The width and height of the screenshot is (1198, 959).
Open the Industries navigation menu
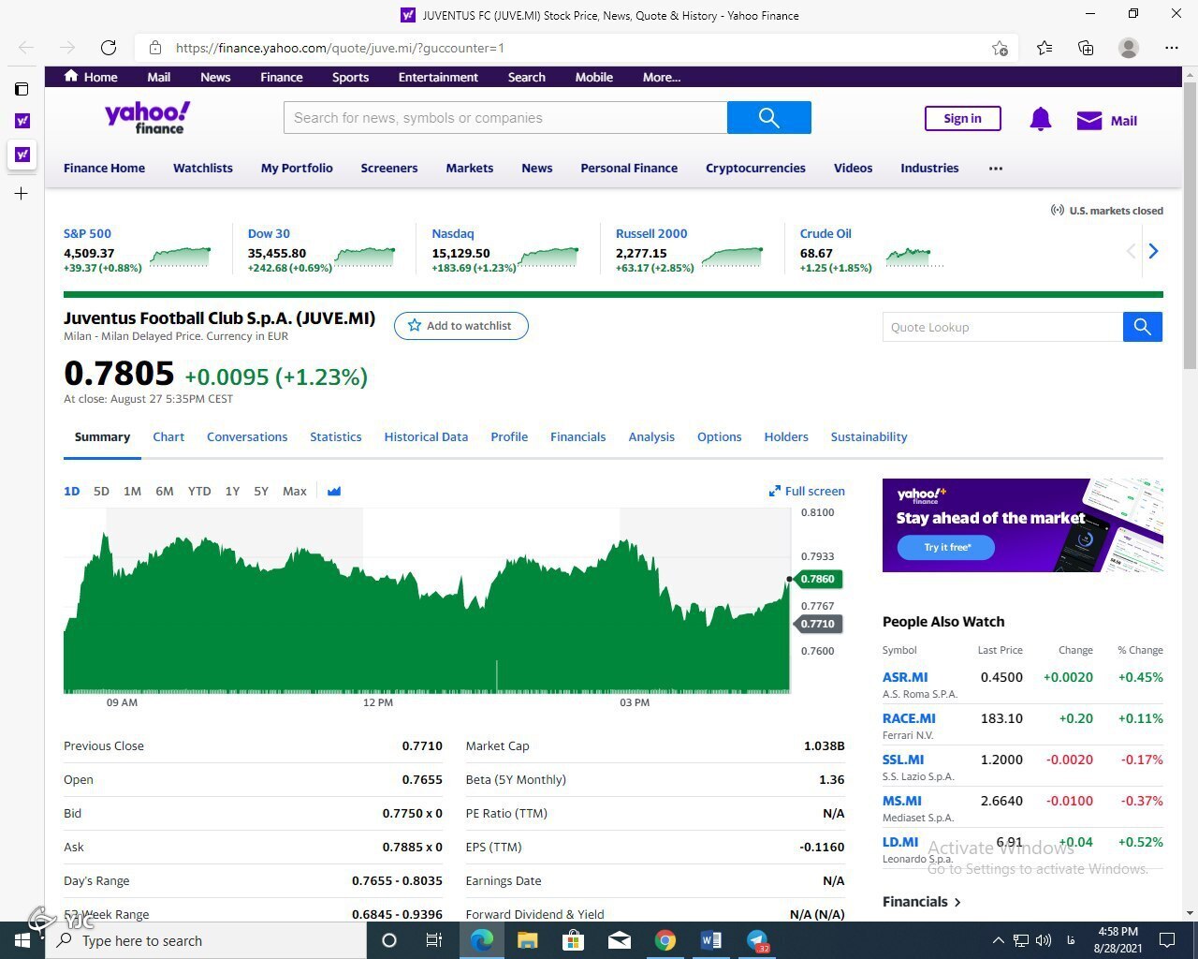[929, 168]
